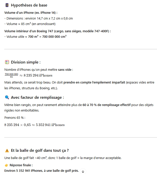157x174 pixels.
Task: Click the "Avec facteur de remplissage" heading
Action: point(37,97)
